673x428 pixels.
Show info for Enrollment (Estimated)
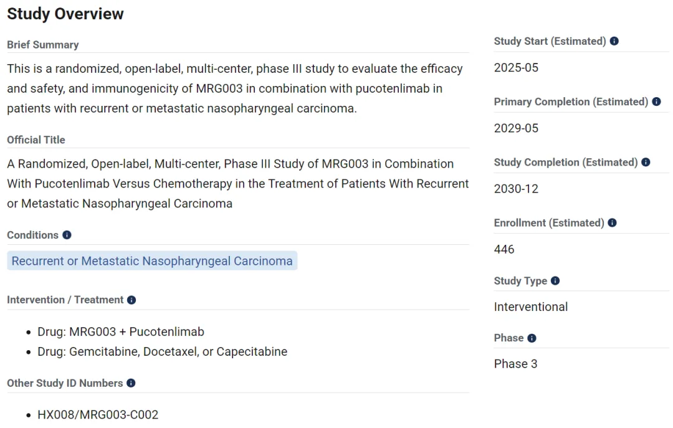click(x=613, y=222)
